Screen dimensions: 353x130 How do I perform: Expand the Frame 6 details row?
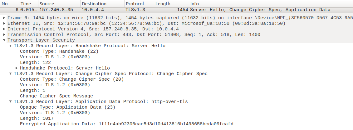click(4, 18)
